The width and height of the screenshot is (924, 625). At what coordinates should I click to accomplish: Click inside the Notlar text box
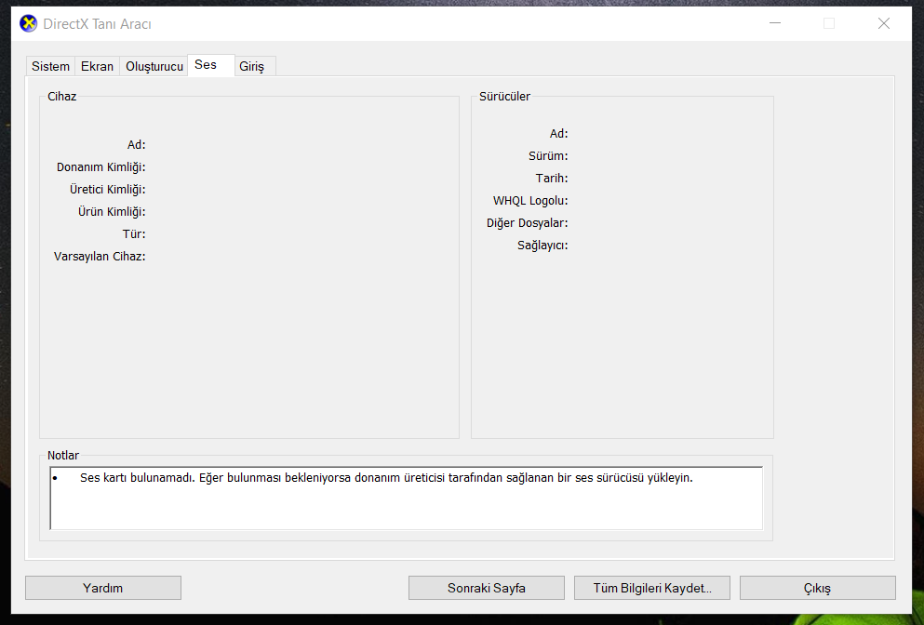pos(407,499)
